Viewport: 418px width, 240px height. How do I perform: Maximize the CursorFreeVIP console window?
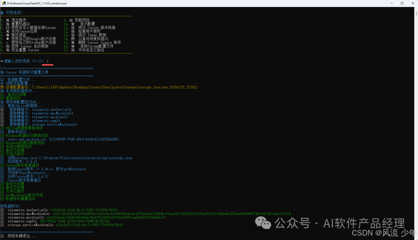coord(402,3)
